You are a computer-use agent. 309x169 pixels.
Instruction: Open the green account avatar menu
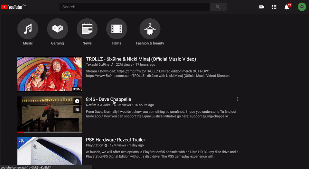click(x=302, y=7)
